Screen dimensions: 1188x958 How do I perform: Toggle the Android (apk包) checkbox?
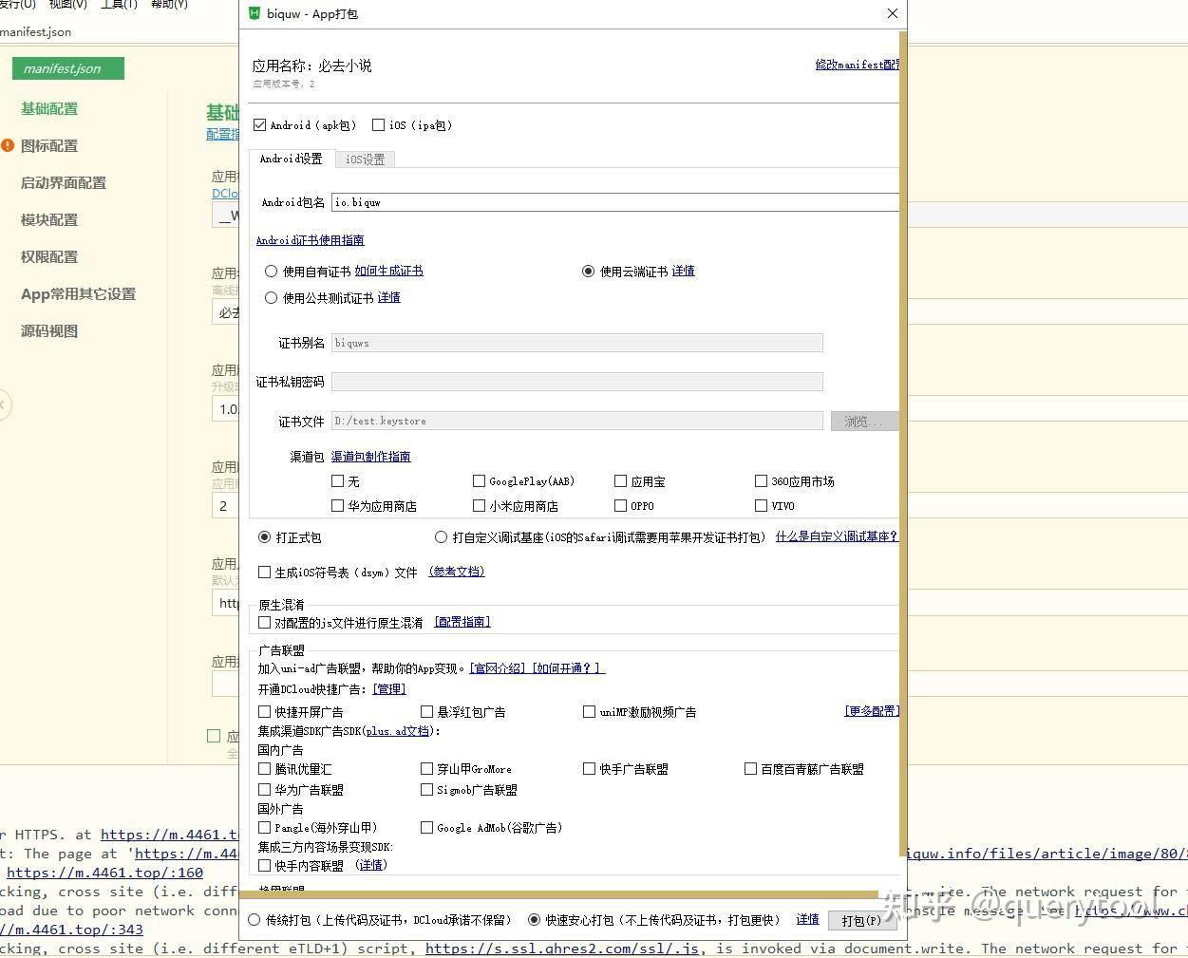(x=260, y=124)
